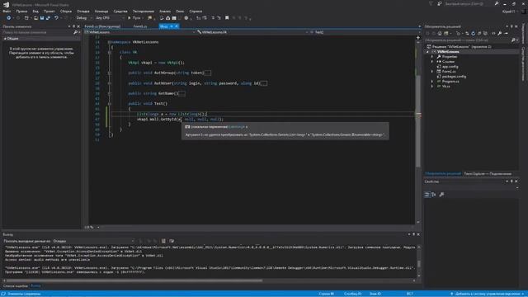Open the output source dropdown showing Отладка
528x297 pixels.
pos(93,241)
